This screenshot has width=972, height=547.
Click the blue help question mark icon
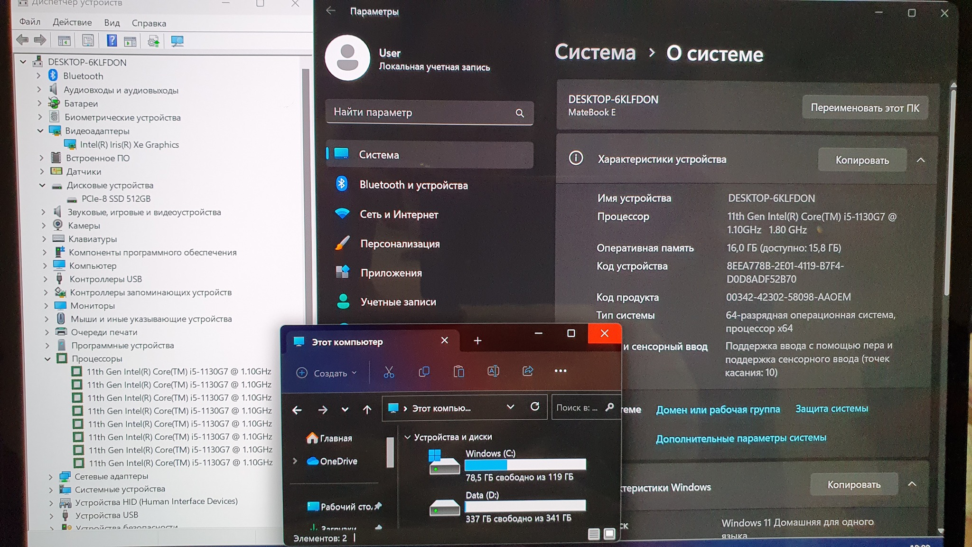click(112, 41)
